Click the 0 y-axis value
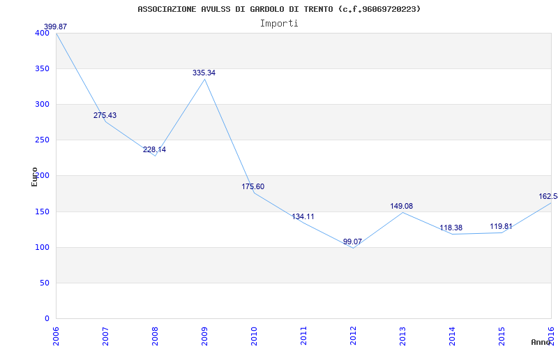The width and height of the screenshot is (558, 349). [x=47, y=318]
